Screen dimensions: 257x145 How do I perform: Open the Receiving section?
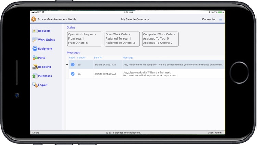coord(45,67)
